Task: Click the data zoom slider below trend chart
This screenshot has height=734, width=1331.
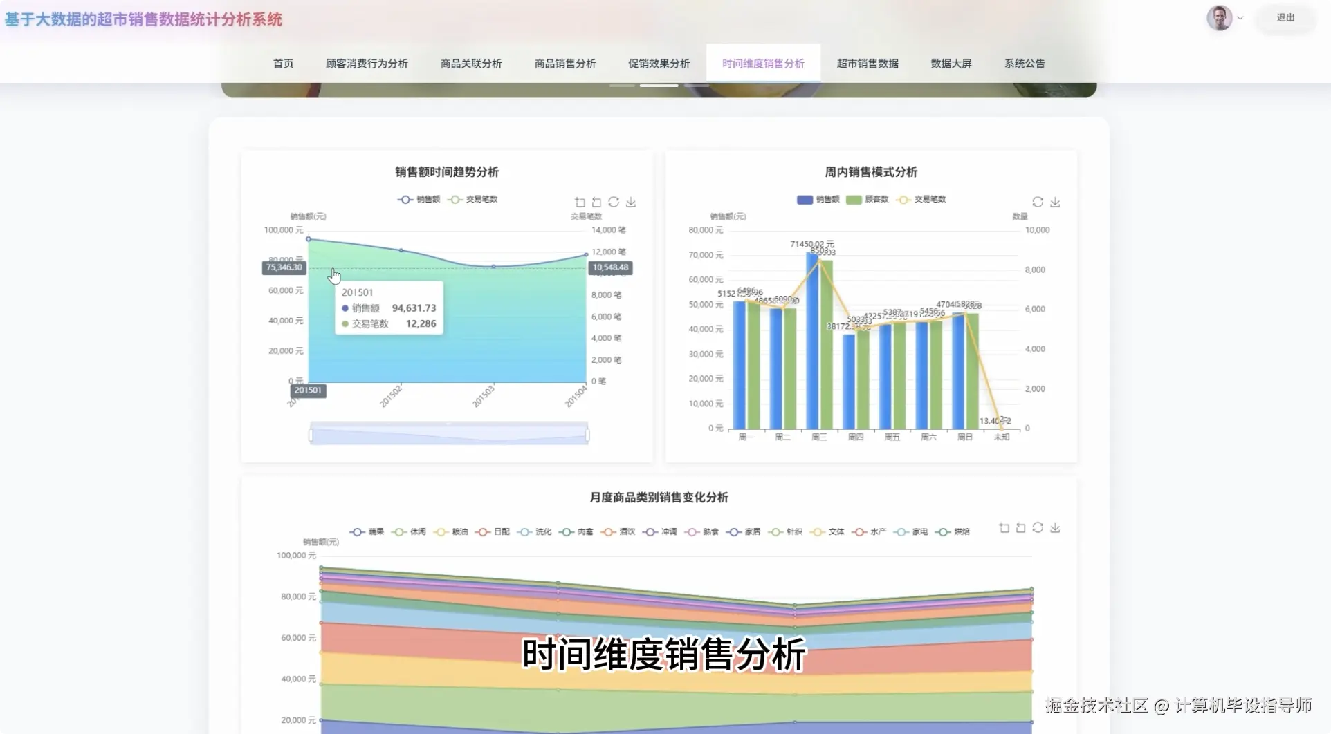Action: [448, 434]
